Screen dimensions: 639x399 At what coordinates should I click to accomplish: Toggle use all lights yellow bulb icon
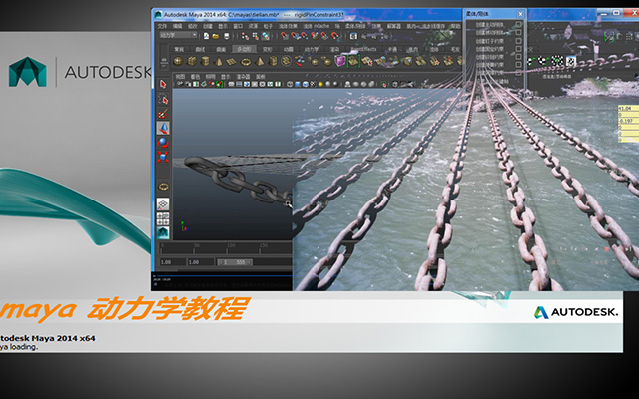click(320, 84)
